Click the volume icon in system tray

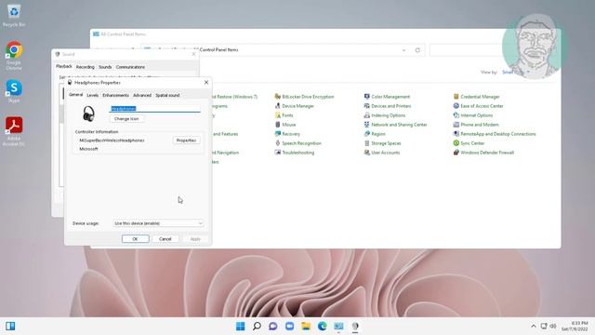553,327
